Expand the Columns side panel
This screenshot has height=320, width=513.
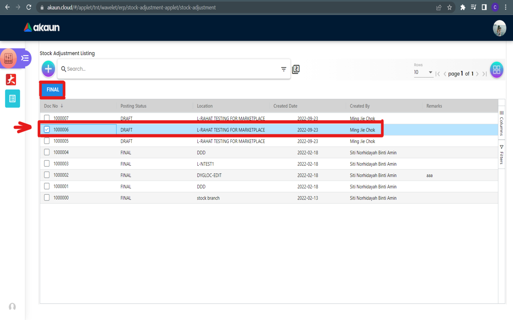[502, 123]
